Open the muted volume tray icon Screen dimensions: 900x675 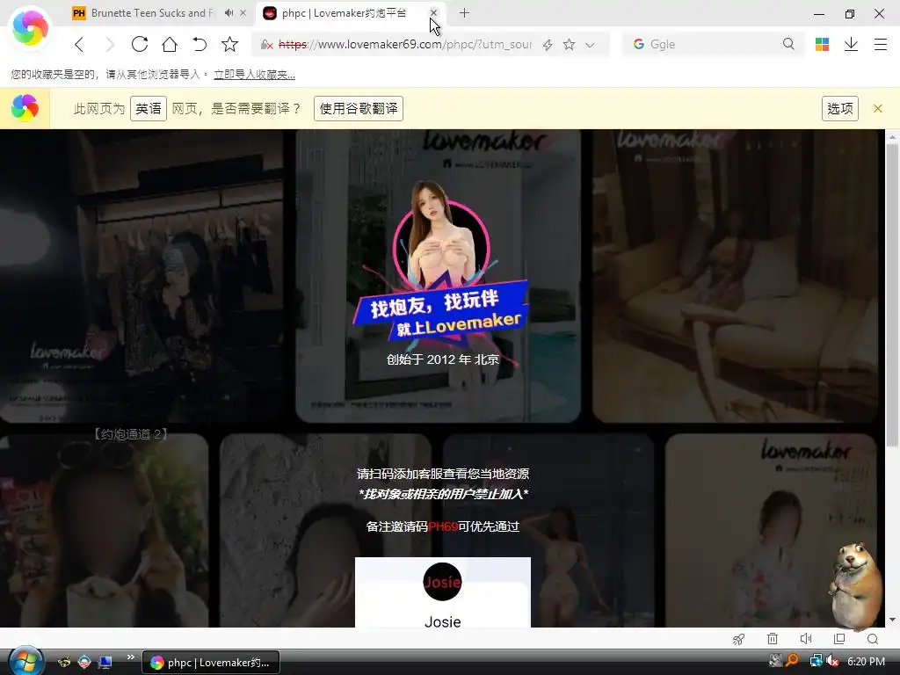click(831, 661)
